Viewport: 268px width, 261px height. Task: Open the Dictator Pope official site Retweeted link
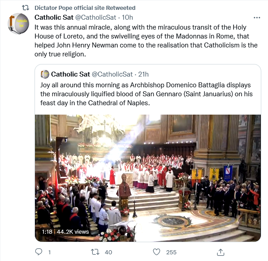click(85, 8)
